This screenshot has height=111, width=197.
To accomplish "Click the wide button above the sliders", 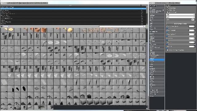I will click(180, 24).
